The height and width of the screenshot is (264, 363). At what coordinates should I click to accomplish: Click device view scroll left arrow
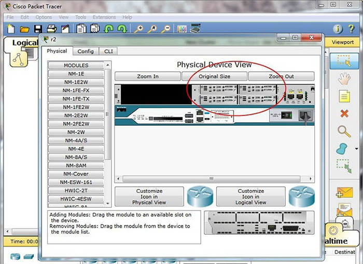(x=118, y=179)
